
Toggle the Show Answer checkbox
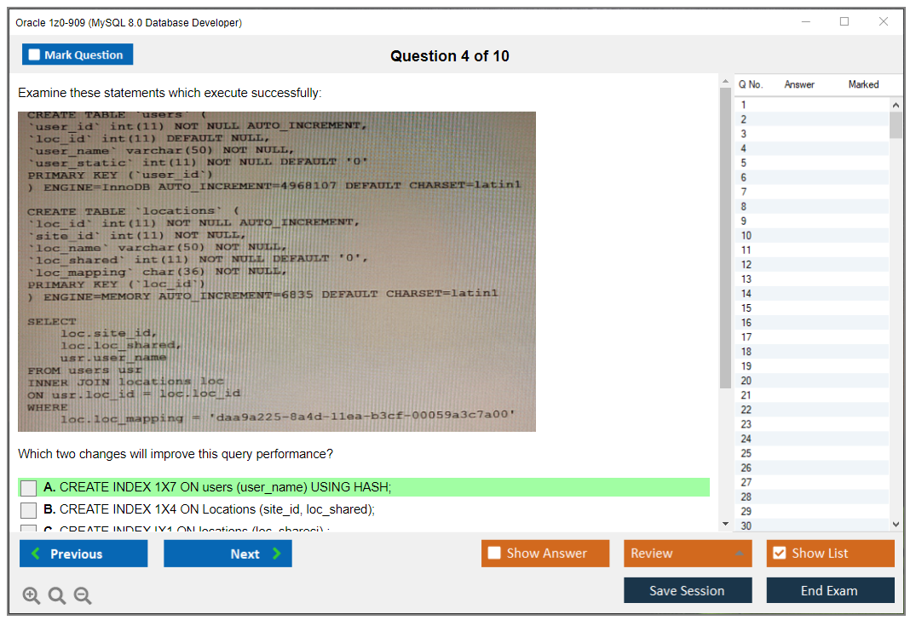point(494,554)
